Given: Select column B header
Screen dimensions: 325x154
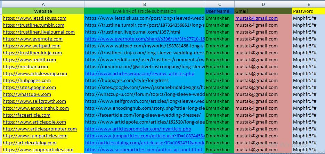Looking at the screenshot, I should click(145, 4).
